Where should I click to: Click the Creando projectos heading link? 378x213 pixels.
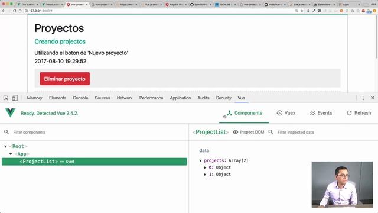point(60,41)
